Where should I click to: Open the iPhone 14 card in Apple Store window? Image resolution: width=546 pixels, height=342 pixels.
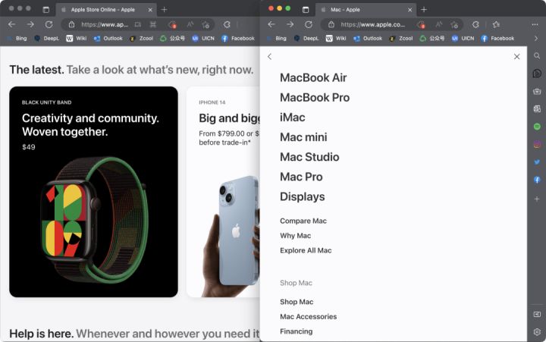[x=223, y=192]
